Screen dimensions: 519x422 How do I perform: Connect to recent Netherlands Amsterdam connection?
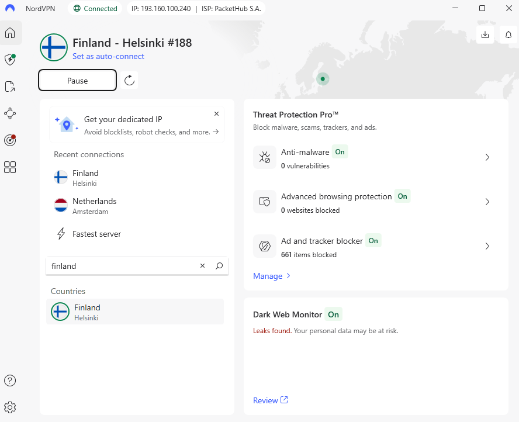[x=137, y=206]
